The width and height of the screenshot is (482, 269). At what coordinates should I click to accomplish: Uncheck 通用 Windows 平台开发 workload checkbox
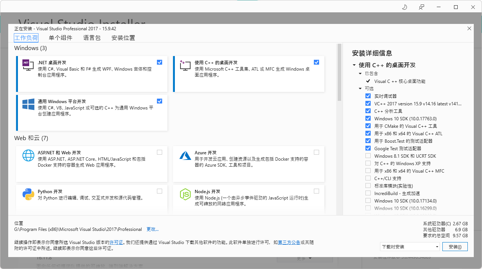(160, 101)
